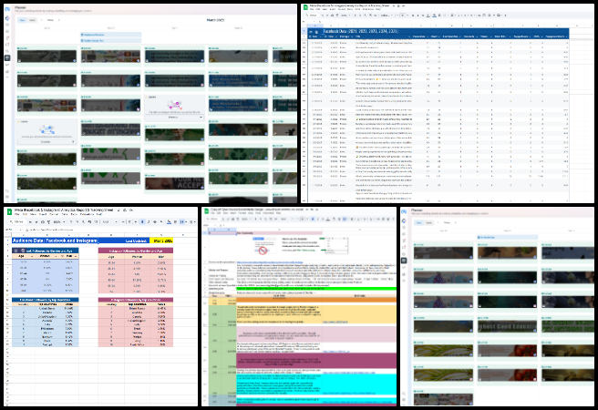
Task: Switch to Month view in the top-left Planner
Action: (x=32, y=20)
